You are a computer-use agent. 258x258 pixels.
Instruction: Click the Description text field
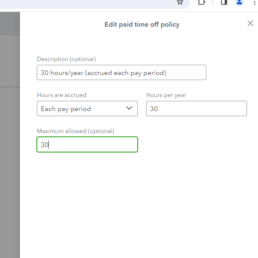click(x=121, y=72)
